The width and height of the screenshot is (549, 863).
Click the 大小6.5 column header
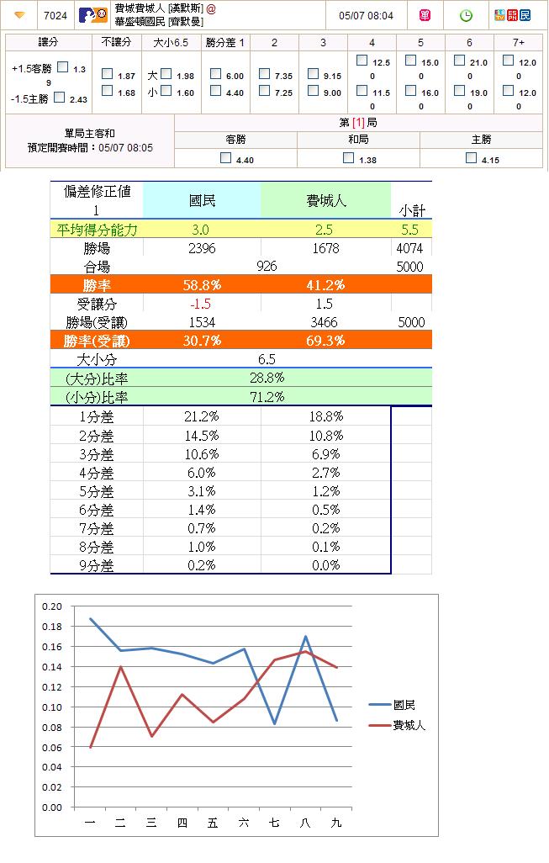171,42
